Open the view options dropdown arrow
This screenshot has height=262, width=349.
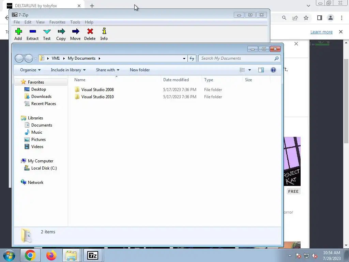[x=249, y=70]
